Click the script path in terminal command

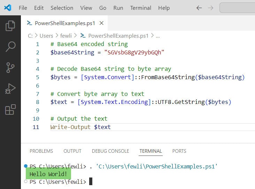157,166
